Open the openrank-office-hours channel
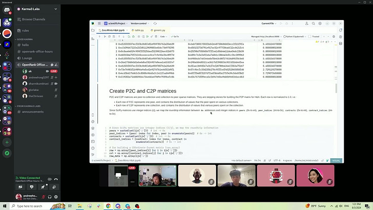The width and height of the screenshot is (373, 210). click(x=37, y=51)
